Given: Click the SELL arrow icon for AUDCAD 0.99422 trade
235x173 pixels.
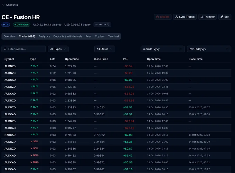Looking at the screenshot, I should pyautogui.click(x=31, y=155).
